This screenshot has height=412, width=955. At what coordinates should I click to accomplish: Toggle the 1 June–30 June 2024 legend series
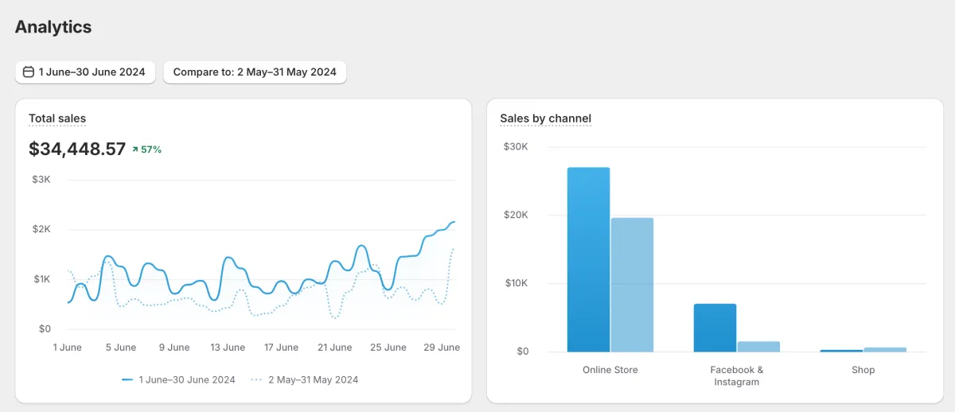point(178,380)
